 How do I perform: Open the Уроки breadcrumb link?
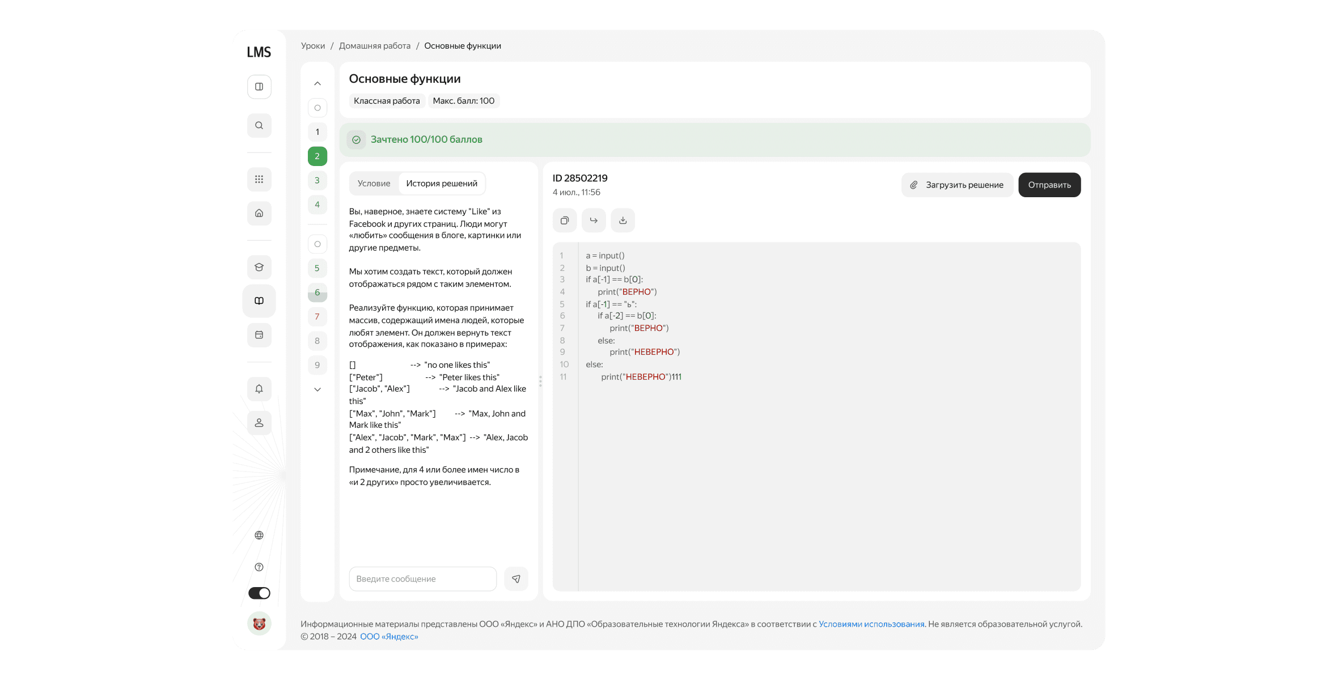coord(313,46)
